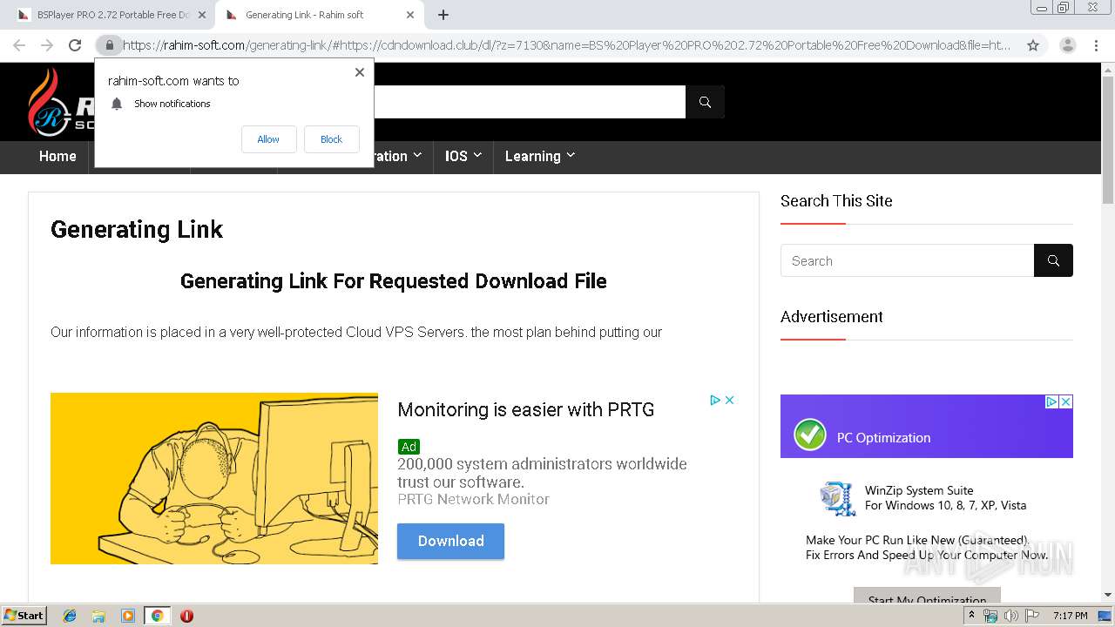Screen dimensions: 1115x627
Task: Open the media player taskbar icon
Action: (x=128, y=616)
